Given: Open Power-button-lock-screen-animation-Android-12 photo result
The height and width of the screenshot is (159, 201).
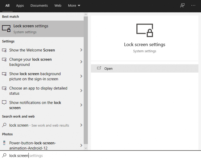Looking at the screenshot, I should (x=42, y=145).
